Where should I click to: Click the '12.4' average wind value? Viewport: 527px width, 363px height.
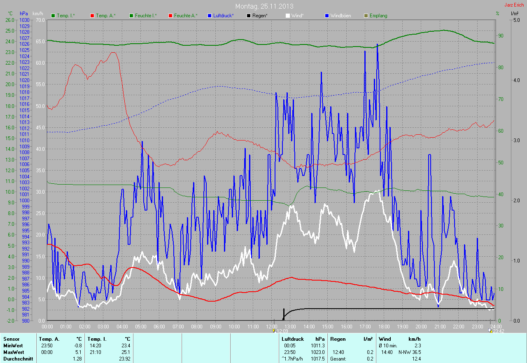coord(416,359)
